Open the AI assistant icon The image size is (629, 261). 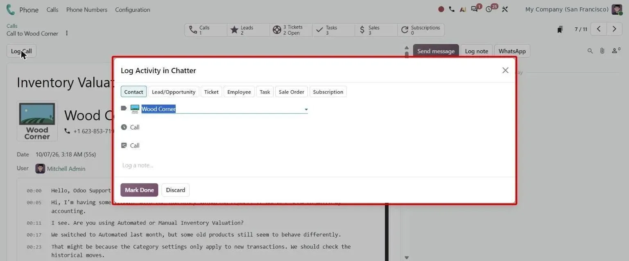pos(463,9)
